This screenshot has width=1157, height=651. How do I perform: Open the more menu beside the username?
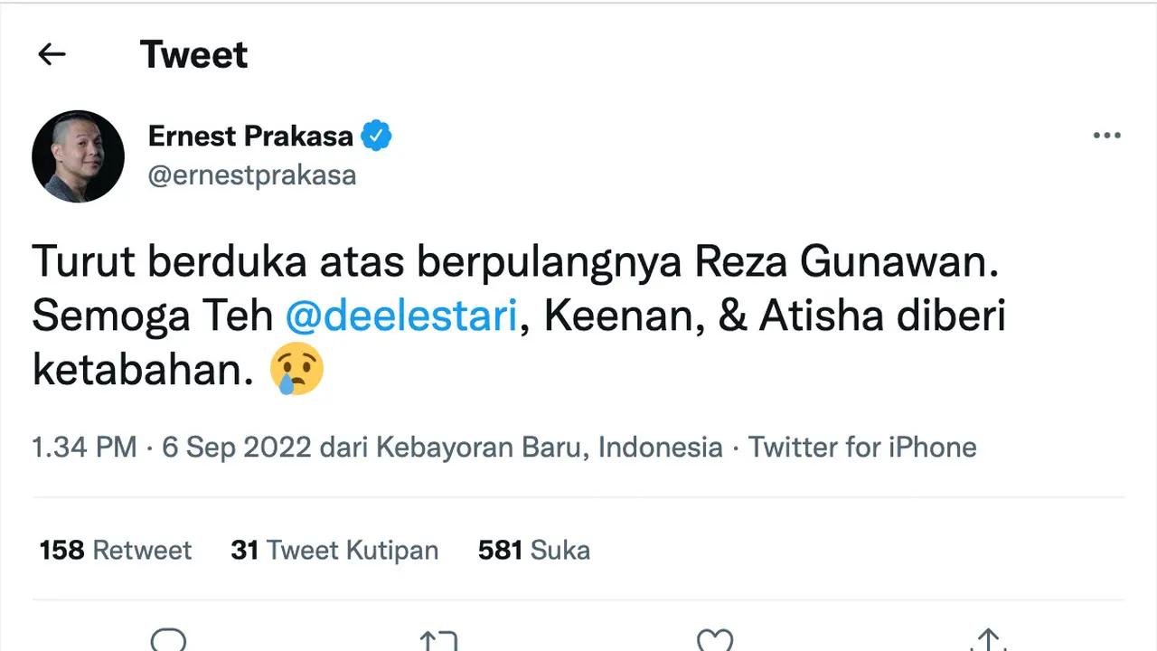pyautogui.click(x=1106, y=135)
